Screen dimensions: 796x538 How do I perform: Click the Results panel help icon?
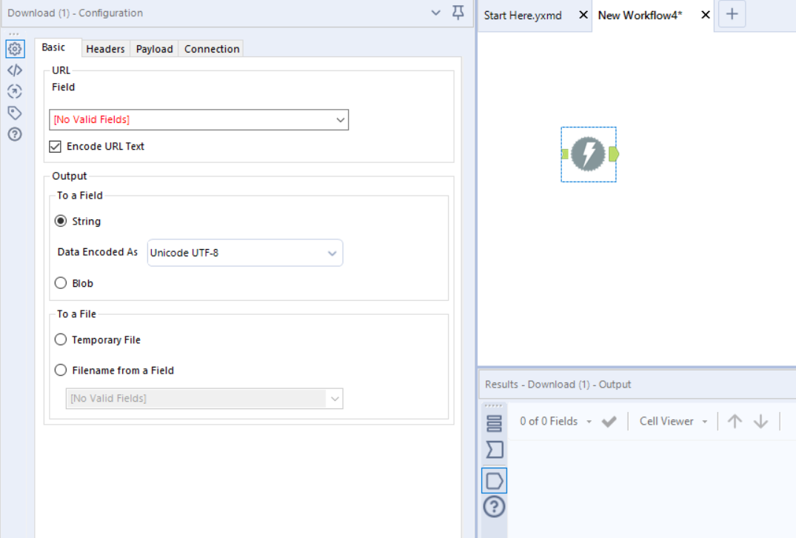[x=494, y=507]
